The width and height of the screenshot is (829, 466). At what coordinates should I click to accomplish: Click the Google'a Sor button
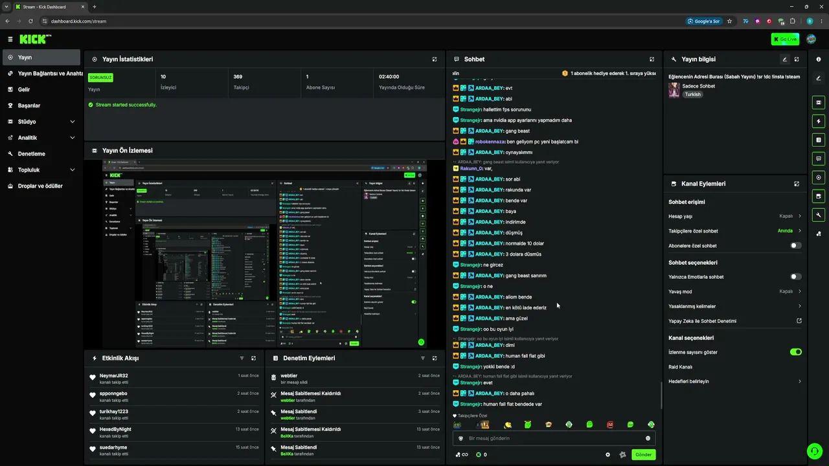pos(704,21)
